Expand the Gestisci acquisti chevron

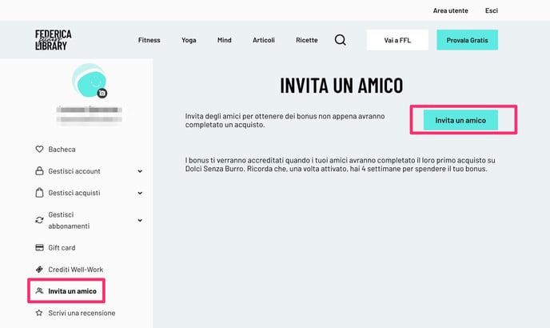click(140, 193)
